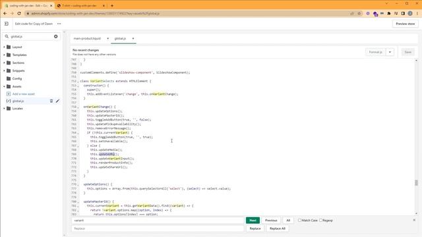
Task: Switch to main-product.liquid editor tab
Action: (x=87, y=38)
